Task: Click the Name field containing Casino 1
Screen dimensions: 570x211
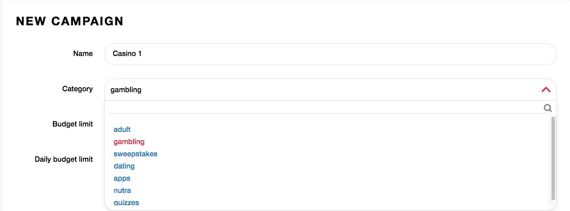Action: click(330, 54)
